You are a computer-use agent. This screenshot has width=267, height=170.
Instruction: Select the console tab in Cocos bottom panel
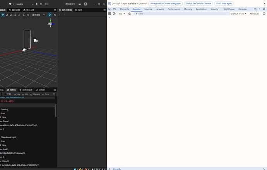point(11,90)
